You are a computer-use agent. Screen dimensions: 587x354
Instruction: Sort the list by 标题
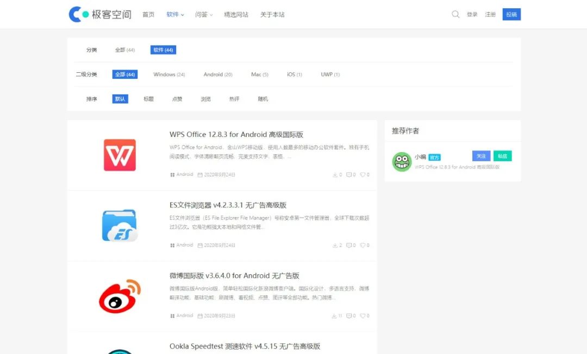[148, 99]
